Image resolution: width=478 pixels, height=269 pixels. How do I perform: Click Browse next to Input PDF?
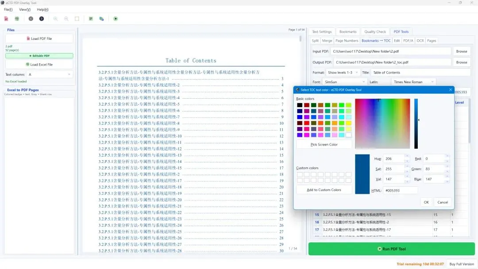(x=461, y=51)
